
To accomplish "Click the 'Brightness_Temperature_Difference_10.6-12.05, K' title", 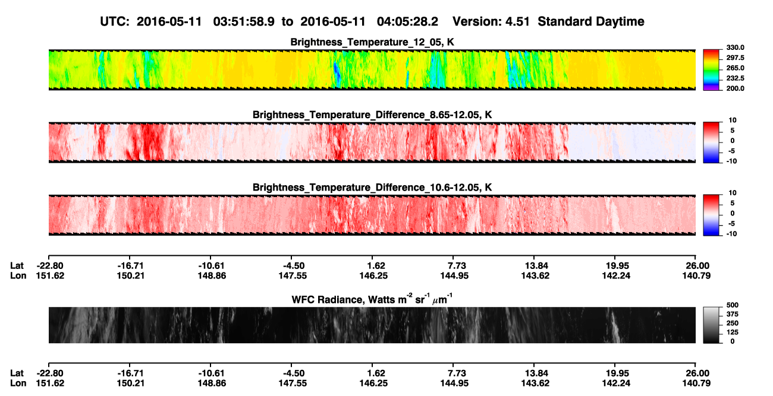I will pos(372,188).
